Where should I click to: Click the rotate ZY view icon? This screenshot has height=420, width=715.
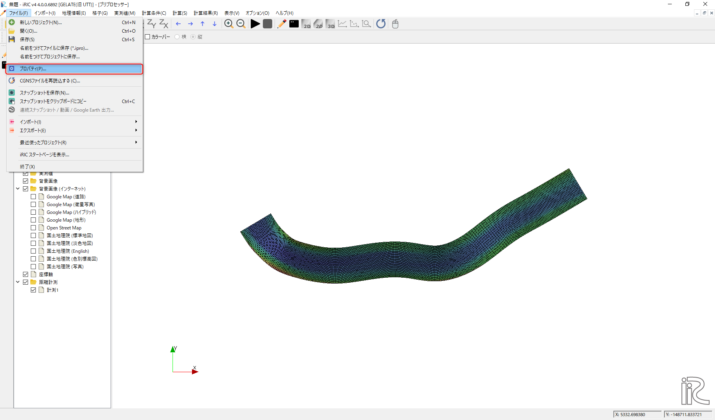[151, 24]
